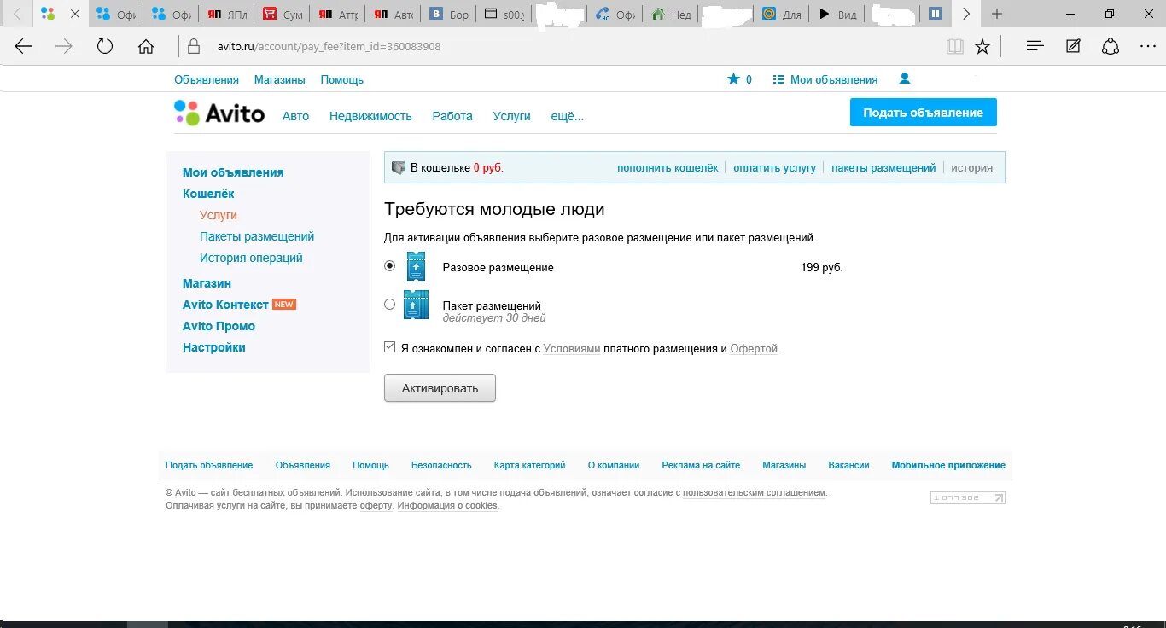Open Кошелёк in the sidebar
This screenshot has height=628, width=1166.
coord(208,194)
